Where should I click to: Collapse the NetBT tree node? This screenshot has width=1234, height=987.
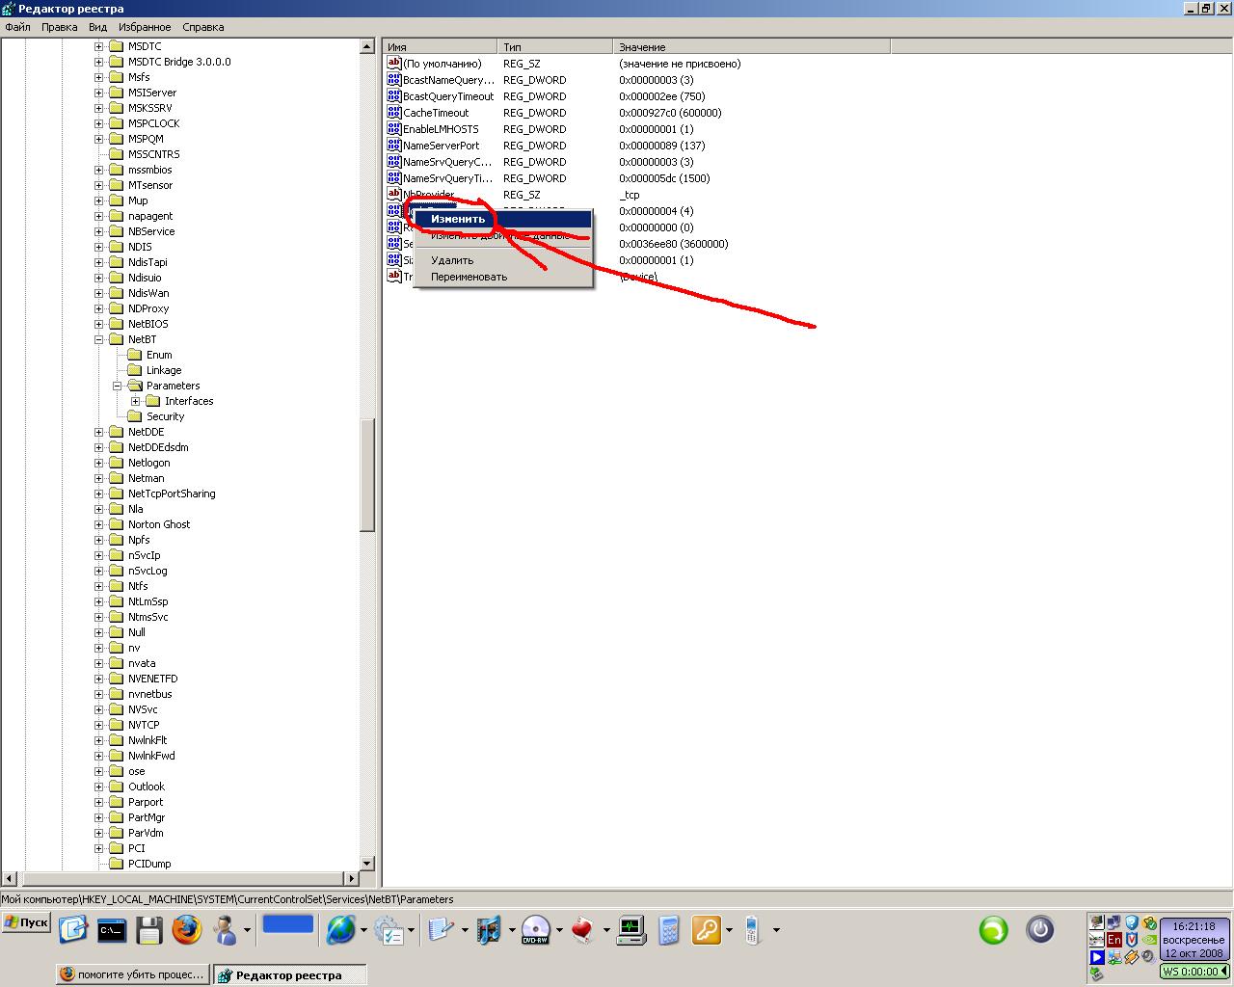coord(99,339)
